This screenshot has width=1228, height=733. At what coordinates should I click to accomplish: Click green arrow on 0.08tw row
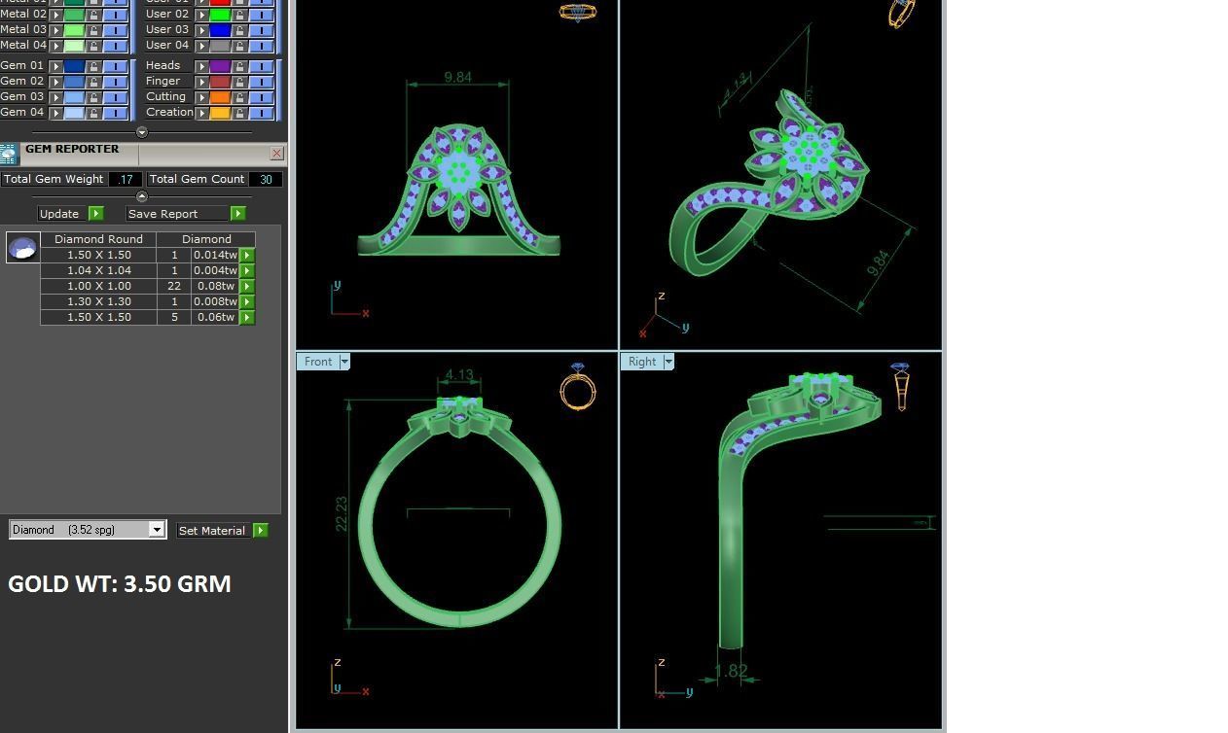(x=247, y=286)
